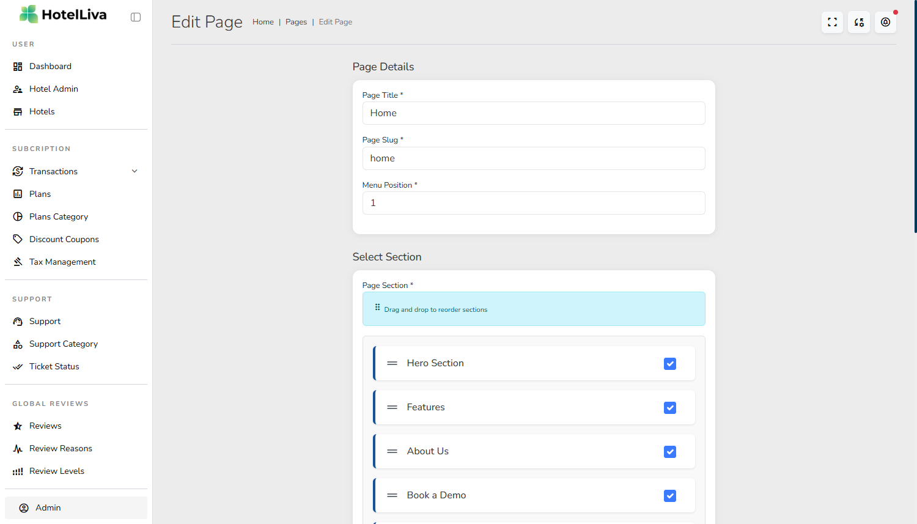Disable the Features section checkbox

pyautogui.click(x=670, y=408)
